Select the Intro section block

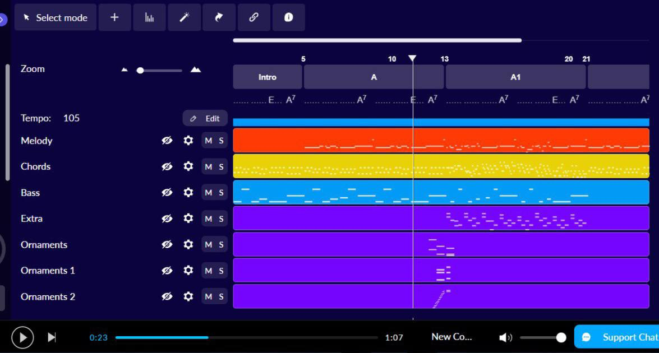click(268, 77)
